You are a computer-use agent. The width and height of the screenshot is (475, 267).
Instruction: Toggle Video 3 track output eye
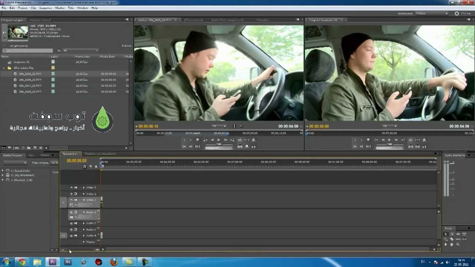71,188
